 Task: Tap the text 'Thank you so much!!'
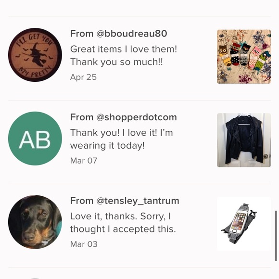pyautogui.click(x=116, y=62)
